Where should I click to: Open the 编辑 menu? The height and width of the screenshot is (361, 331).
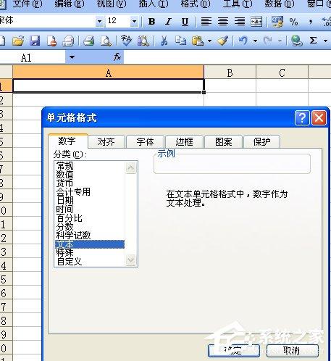tap(70, 4)
